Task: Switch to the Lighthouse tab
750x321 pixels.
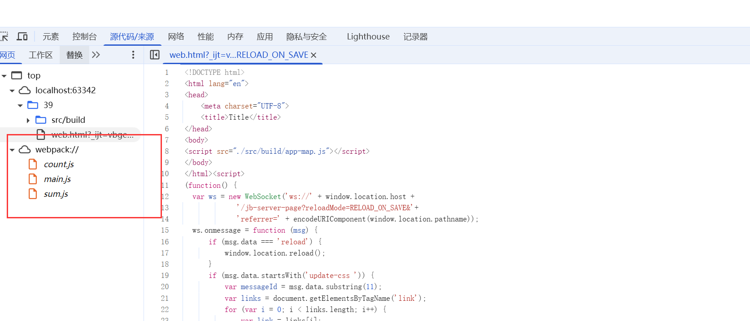Action: click(x=368, y=36)
